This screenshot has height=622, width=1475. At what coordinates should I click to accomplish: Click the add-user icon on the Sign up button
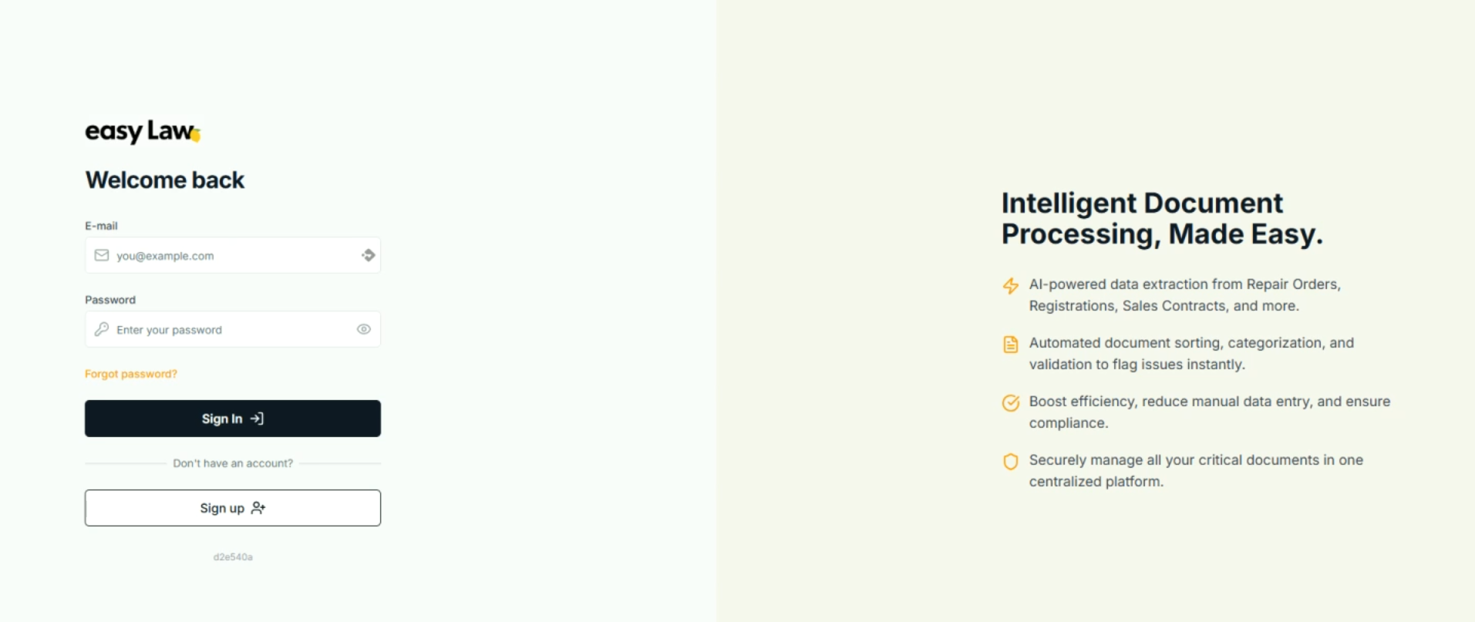[258, 508]
